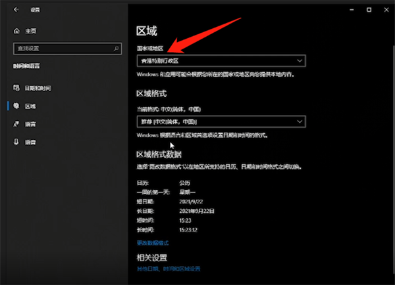The width and height of the screenshot is (395, 285).
Task: Click the home icon beside 主页
Action: point(16,31)
